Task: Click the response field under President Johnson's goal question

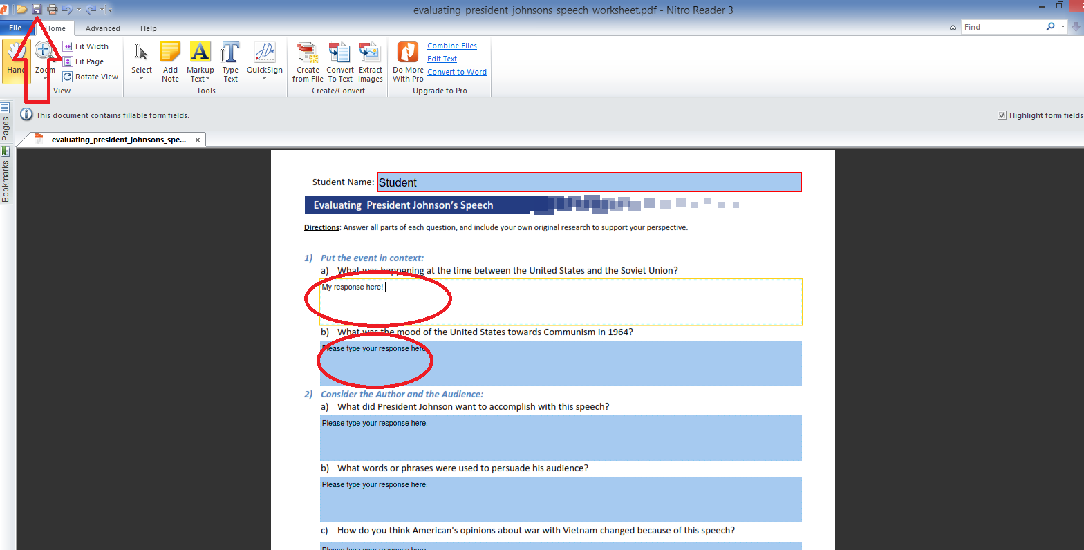Action: pyautogui.click(x=561, y=438)
